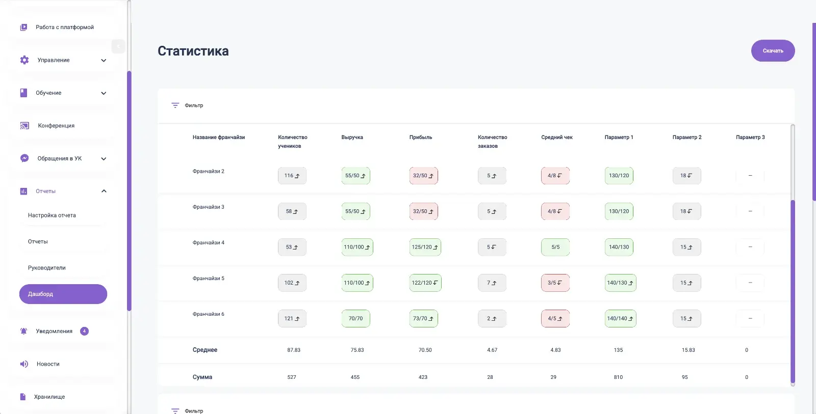
Task: Click the Франчайзи 3 row name
Action: click(209, 207)
